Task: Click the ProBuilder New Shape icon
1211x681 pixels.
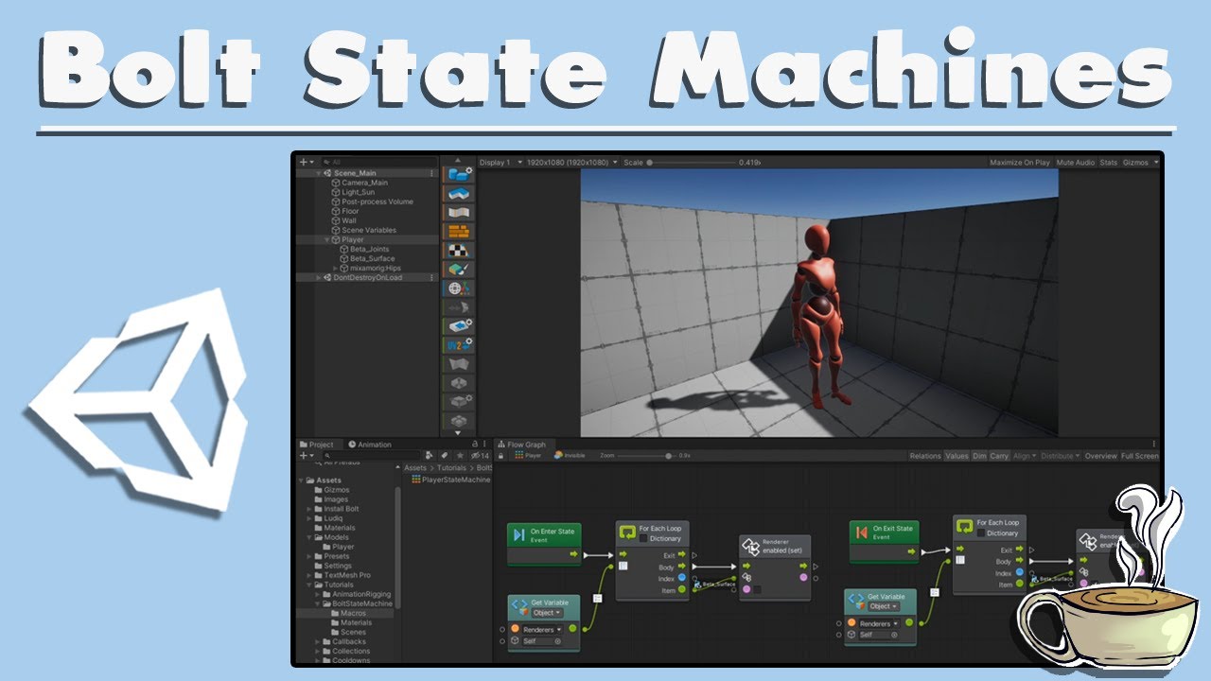Action: pos(459,174)
